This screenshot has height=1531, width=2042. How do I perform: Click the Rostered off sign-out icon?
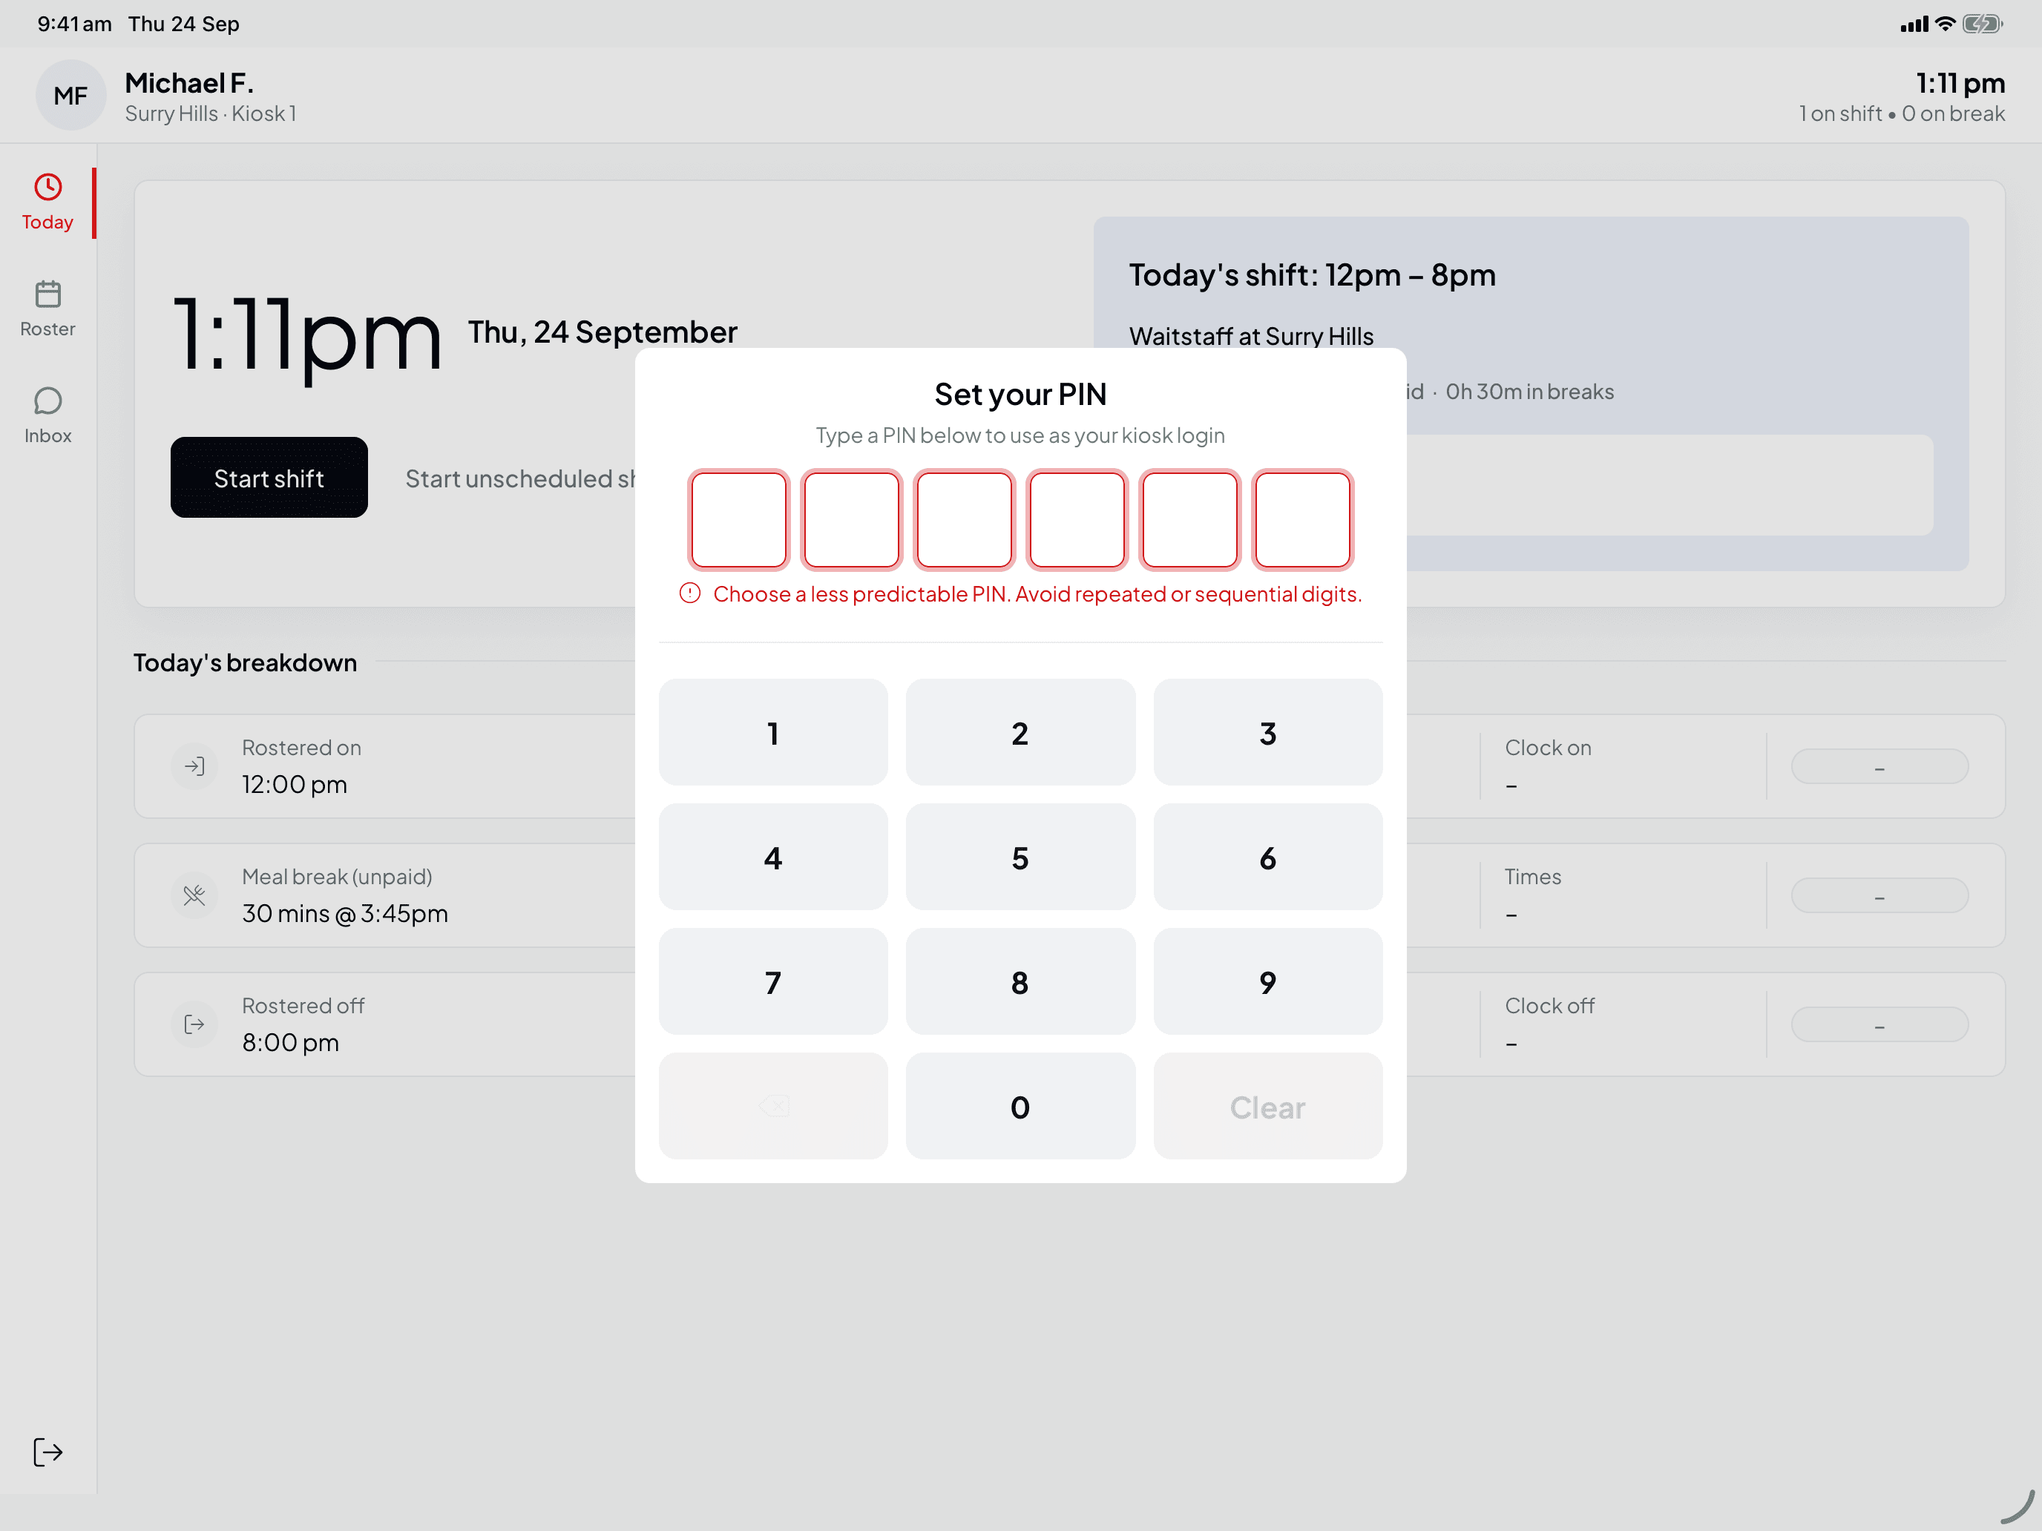click(194, 1024)
